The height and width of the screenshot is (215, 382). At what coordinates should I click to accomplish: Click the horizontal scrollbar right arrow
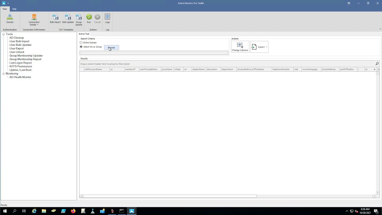(x=374, y=196)
